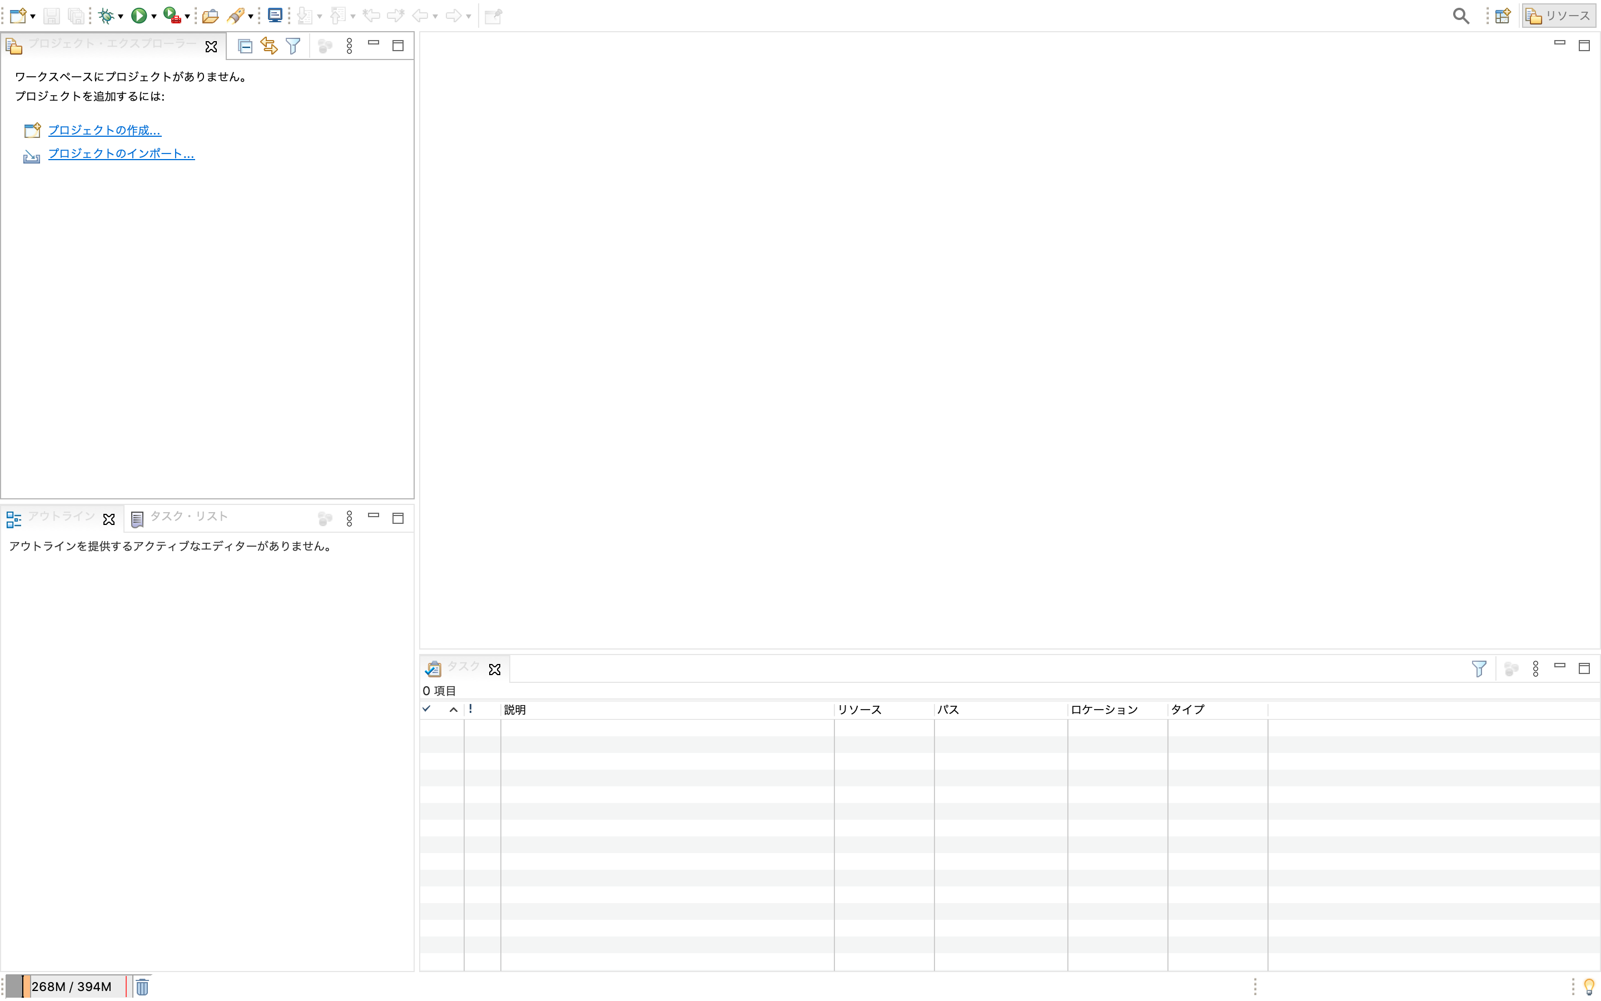Screen dimensions: 1601x1001
Task: Click the filter icon in Task panel
Action: [x=1479, y=669]
